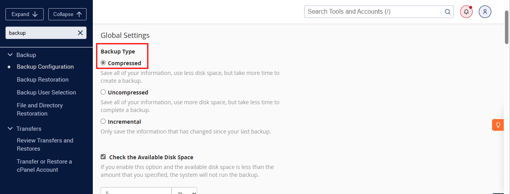The width and height of the screenshot is (510, 194).
Task: Click the Collapse all button
Action: pyautogui.click(x=67, y=14)
